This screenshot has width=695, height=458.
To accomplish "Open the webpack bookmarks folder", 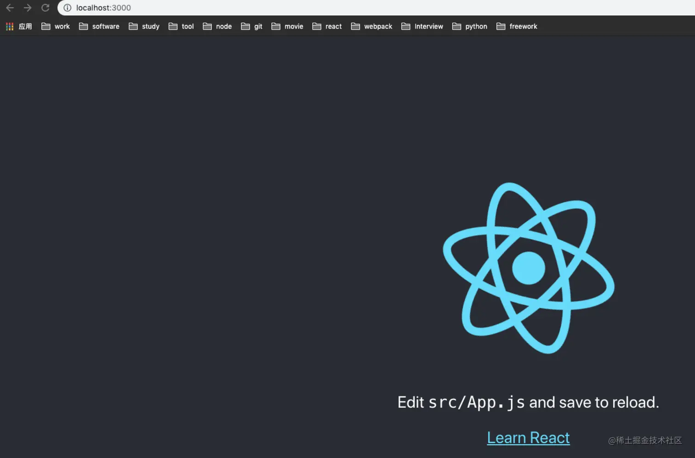I will 371,27.
